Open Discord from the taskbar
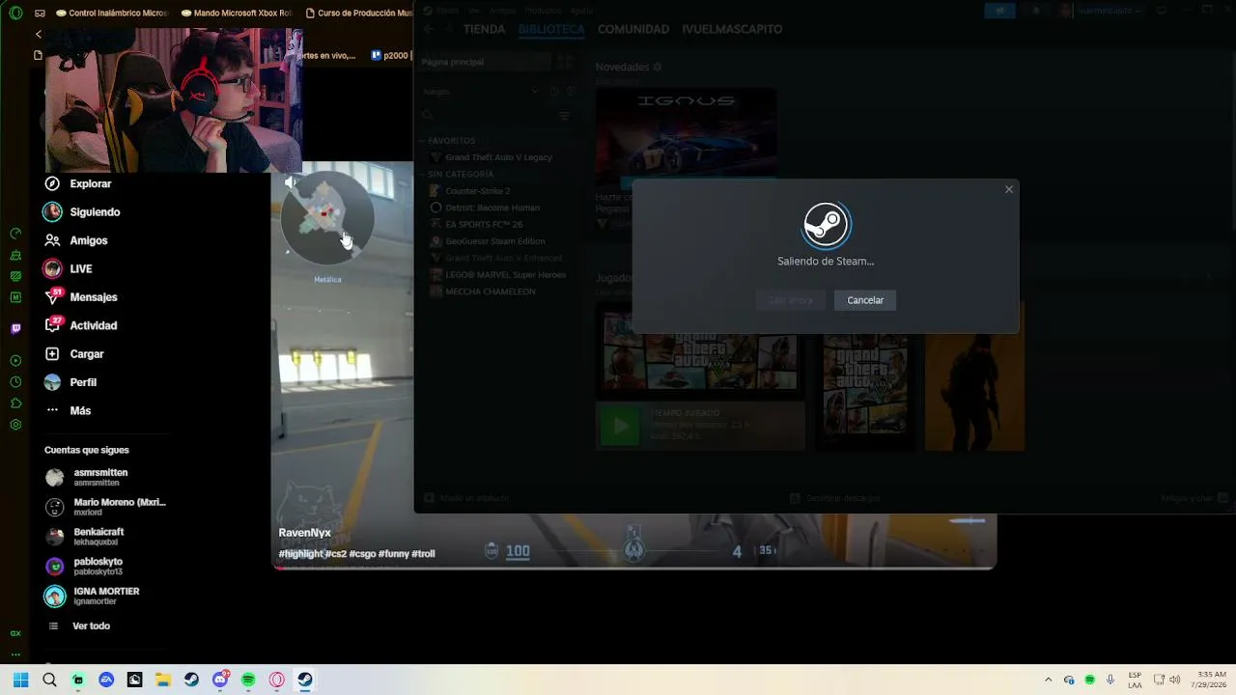Screen dimensions: 1236x695 [220, 680]
